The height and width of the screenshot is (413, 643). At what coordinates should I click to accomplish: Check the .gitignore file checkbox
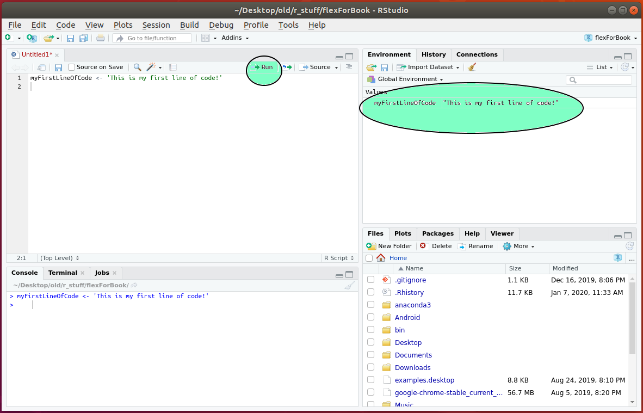(370, 280)
